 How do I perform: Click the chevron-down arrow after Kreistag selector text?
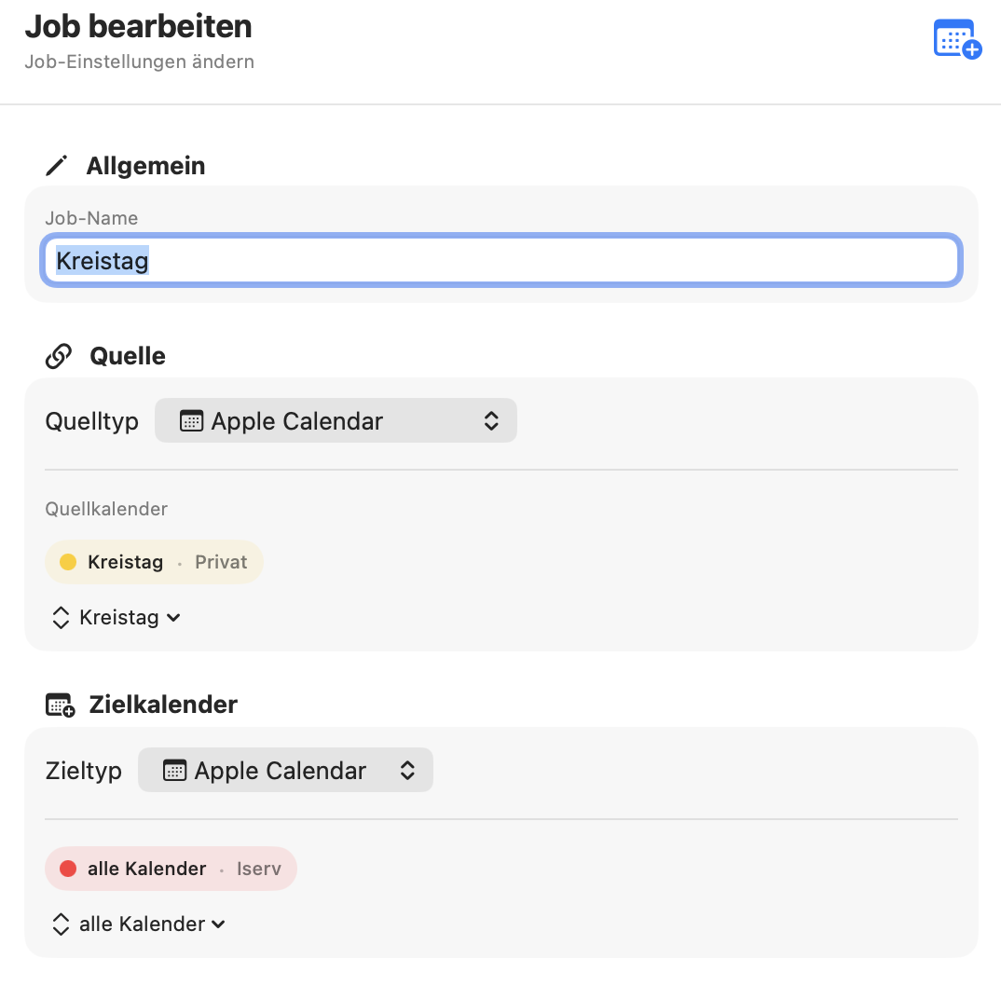point(171,618)
